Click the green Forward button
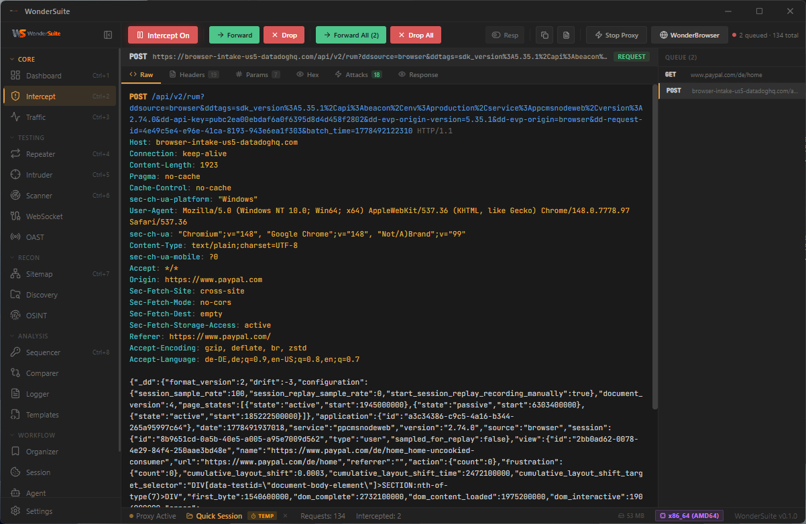 tap(234, 35)
